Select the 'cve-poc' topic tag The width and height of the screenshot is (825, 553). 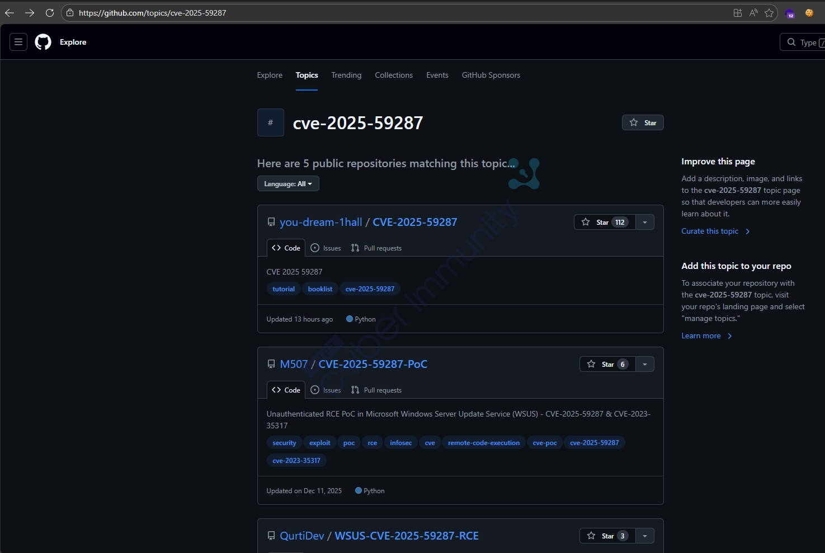click(545, 443)
